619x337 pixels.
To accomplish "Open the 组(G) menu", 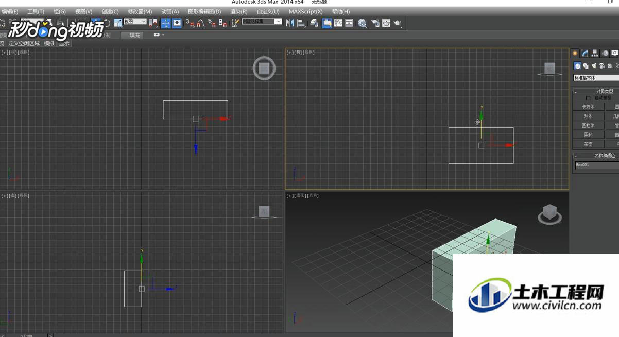I will [60, 11].
